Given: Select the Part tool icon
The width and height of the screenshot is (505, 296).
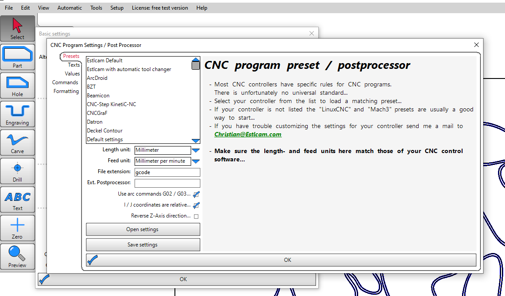Looking at the screenshot, I should [x=18, y=57].
